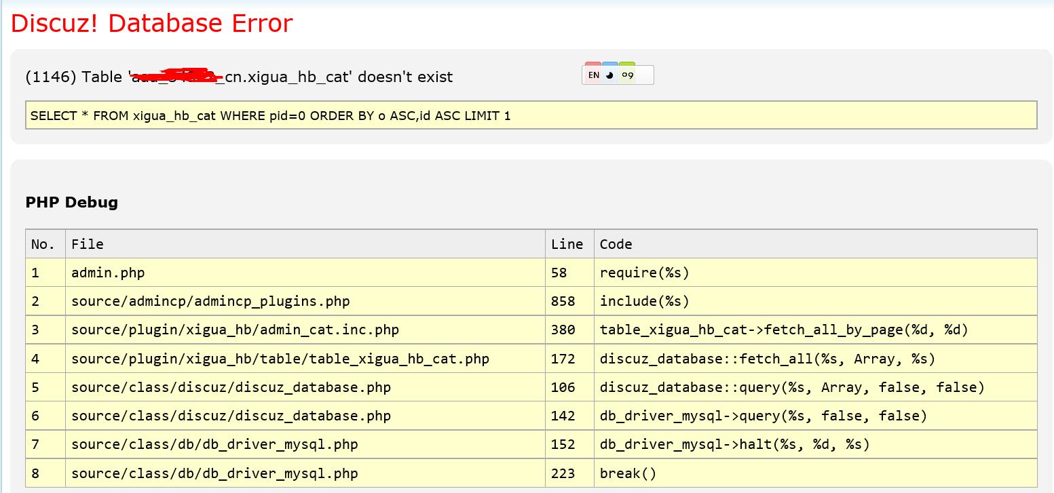
Task: Select the 'table_xigua_hb_cat.php' file path cell
Action: pyautogui.click(x=305, y=358)
